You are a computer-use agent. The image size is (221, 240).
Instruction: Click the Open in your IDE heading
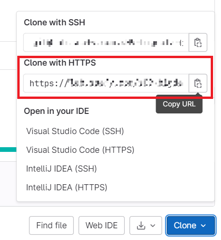[x=57, y=111]
